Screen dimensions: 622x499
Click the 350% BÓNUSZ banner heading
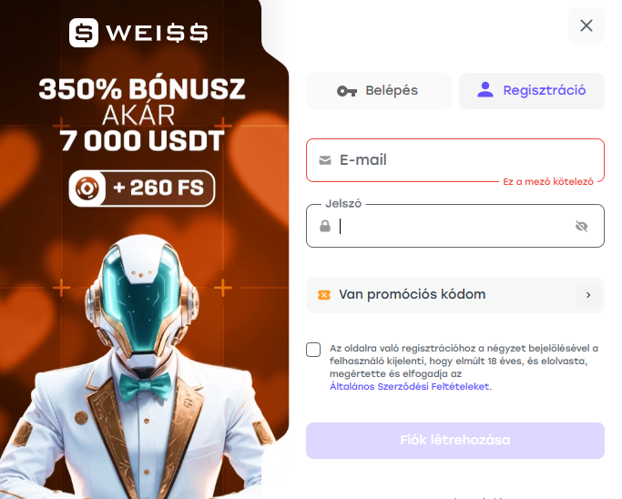(x=142, y=88)
